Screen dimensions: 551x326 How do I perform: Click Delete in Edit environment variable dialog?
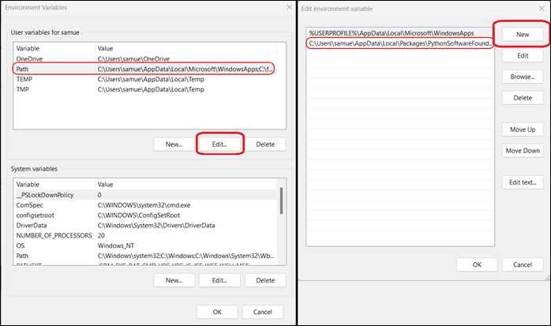[523, 98]
